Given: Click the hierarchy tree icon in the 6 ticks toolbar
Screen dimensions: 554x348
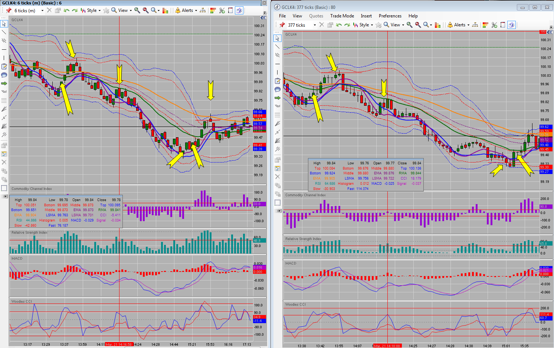Looking at the screenshot, I should [x=203, y=10].
